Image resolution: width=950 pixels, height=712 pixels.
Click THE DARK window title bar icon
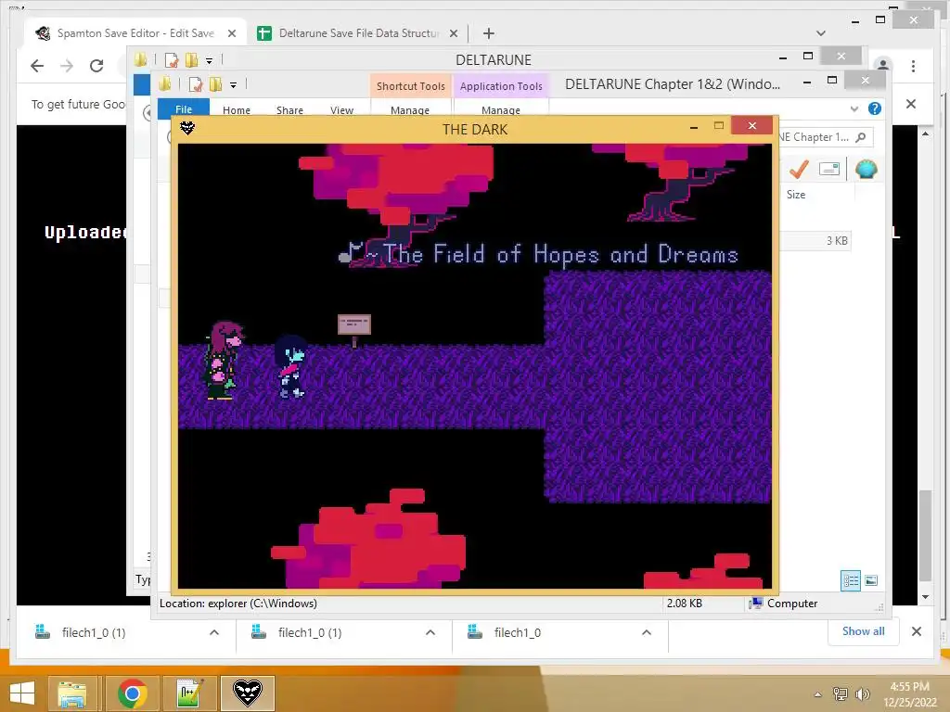point(187,128)
